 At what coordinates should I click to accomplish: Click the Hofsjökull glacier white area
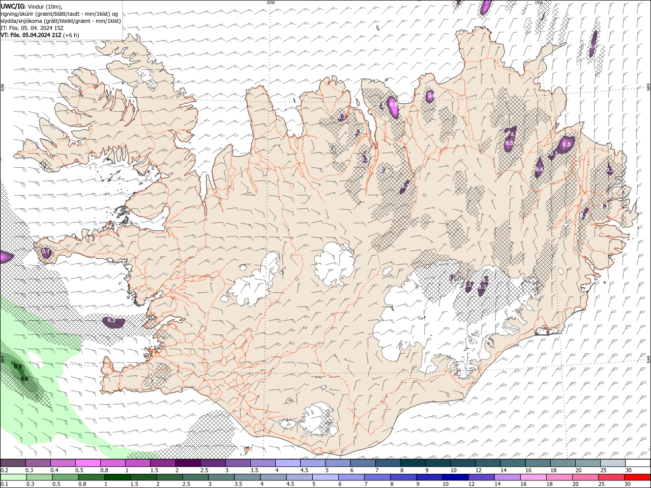[x=334, y=263]
